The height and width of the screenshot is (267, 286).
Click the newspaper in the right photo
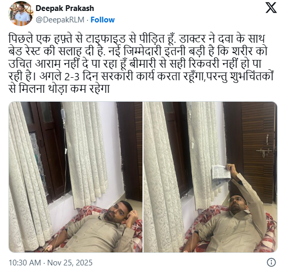click(x=221, y=176)
